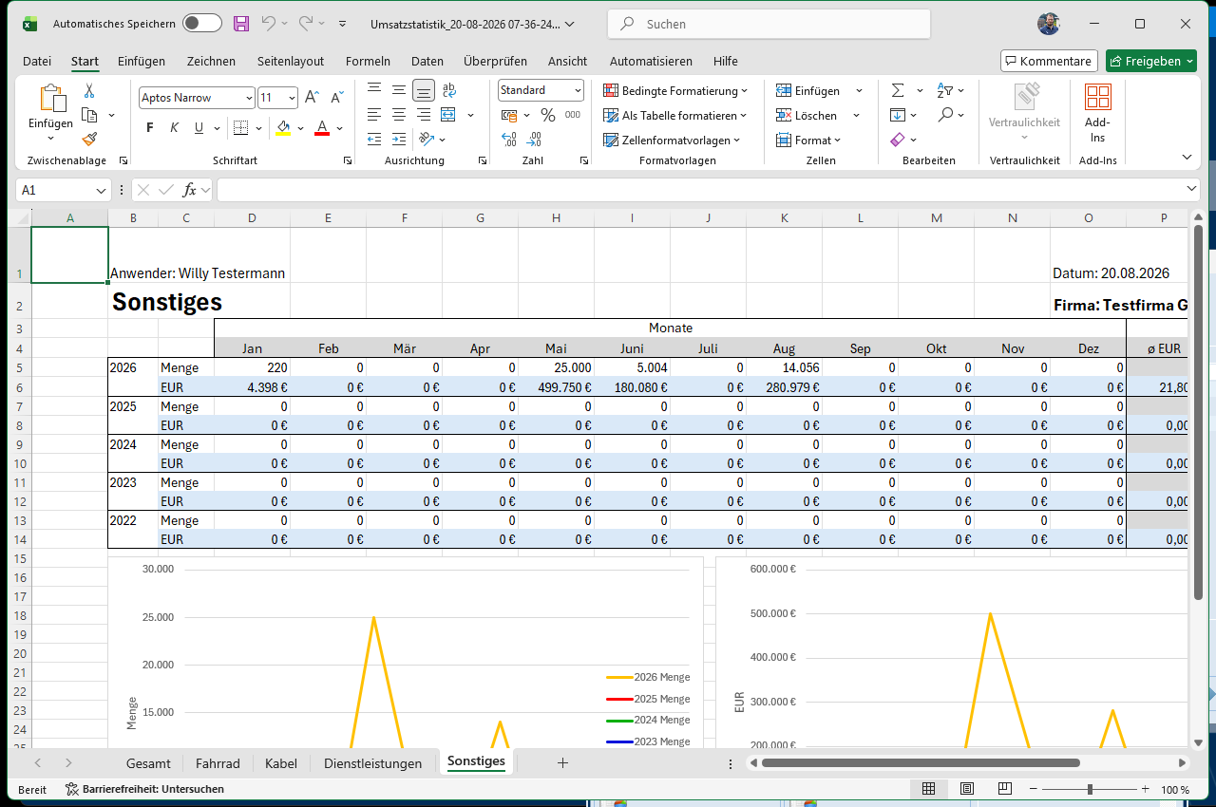
Task: Open the Einfügen ribbon tab
Action: point(142,61)
